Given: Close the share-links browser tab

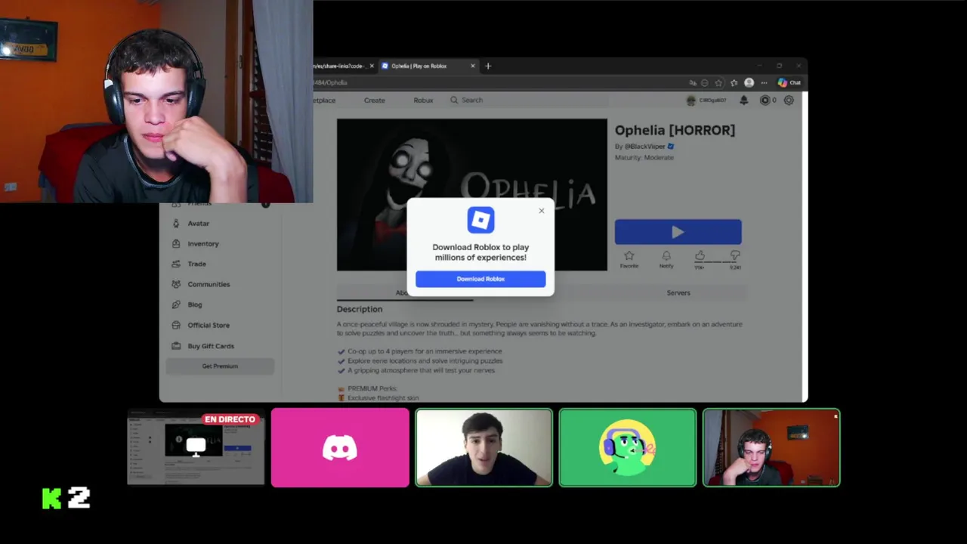Looking at the screenshot, I should (372, 66).
